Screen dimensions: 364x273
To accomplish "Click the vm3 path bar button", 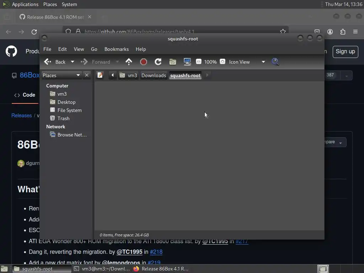I will [x=128, y=75].
